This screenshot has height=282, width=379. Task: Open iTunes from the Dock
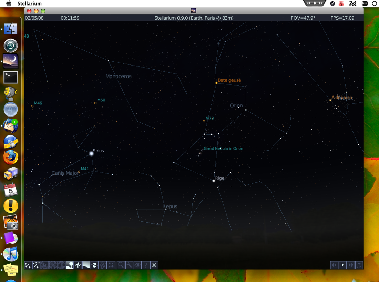click(x=11, y=254)
